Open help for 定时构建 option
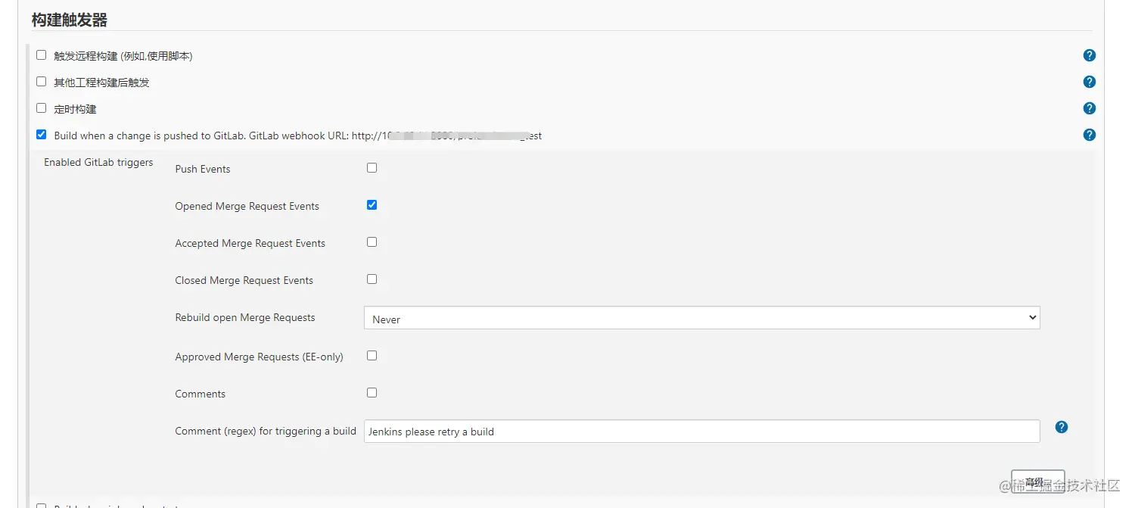The height and width of the screenshot is (508, 1135). (1089, 108)
